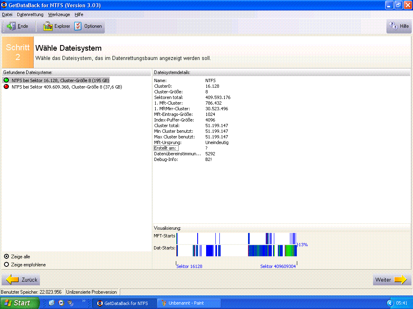Select the Zeige empfohlene radio button
Screen dimensions: 413x309
pos(6,265)
